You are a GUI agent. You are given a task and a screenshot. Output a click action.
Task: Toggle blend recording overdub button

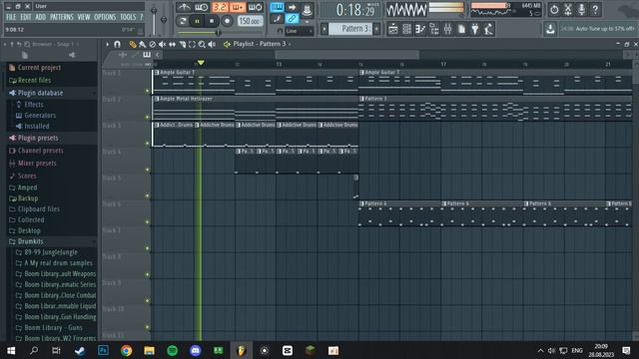coord(238,7)
